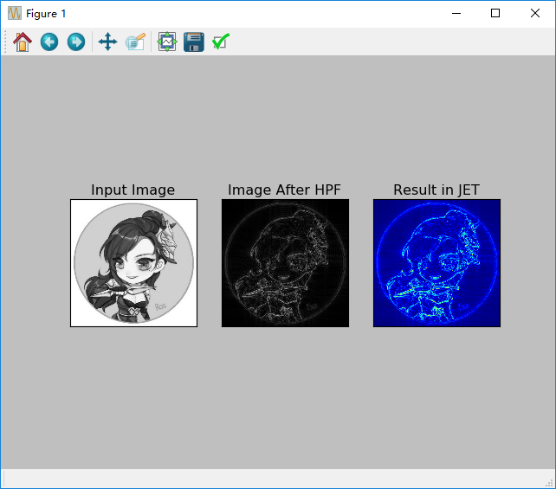This screenshot has width=556, height=489.
Task: Select the Zoom to rectangle tool
Action: 135,42
